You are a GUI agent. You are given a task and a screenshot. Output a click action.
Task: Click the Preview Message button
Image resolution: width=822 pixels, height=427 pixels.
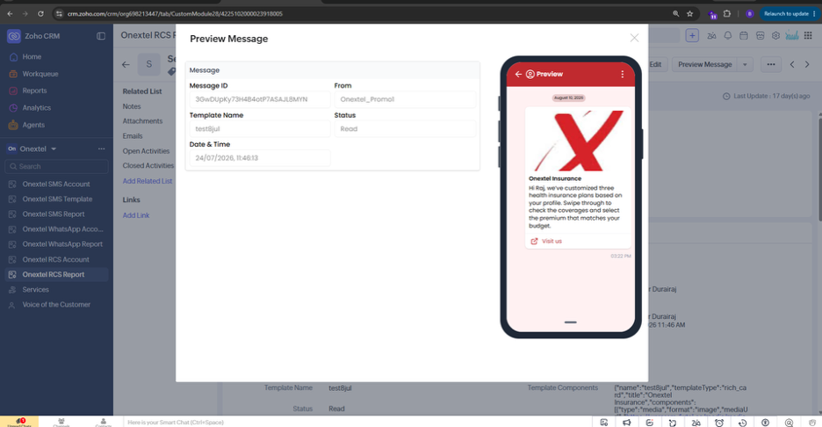[x=704, y=64]
